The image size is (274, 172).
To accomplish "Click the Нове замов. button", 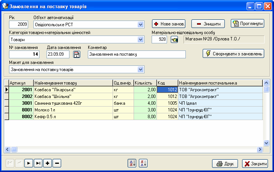I will coord(169,24).
